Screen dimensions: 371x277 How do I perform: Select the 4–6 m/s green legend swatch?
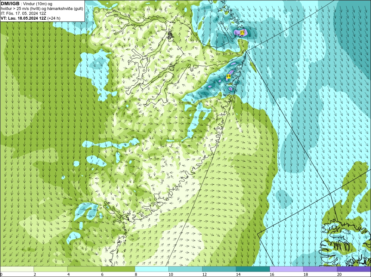[x=84, y=269]
